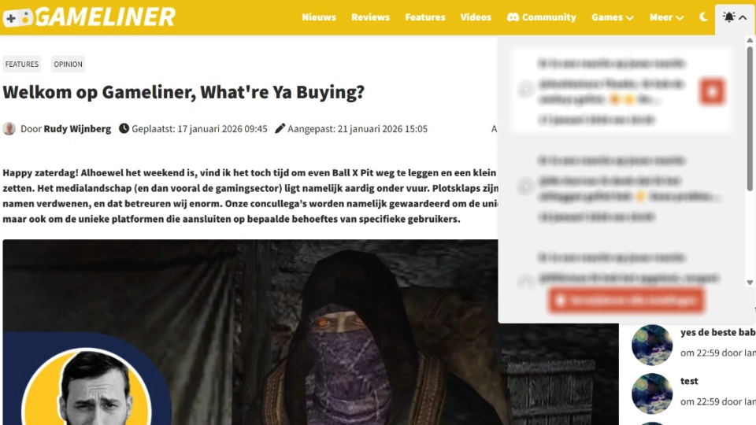Open the Reviews menu item
Image resolution: width=756 pixels, height=425 pixels.
pyautogui.click(x=370, y=17)
